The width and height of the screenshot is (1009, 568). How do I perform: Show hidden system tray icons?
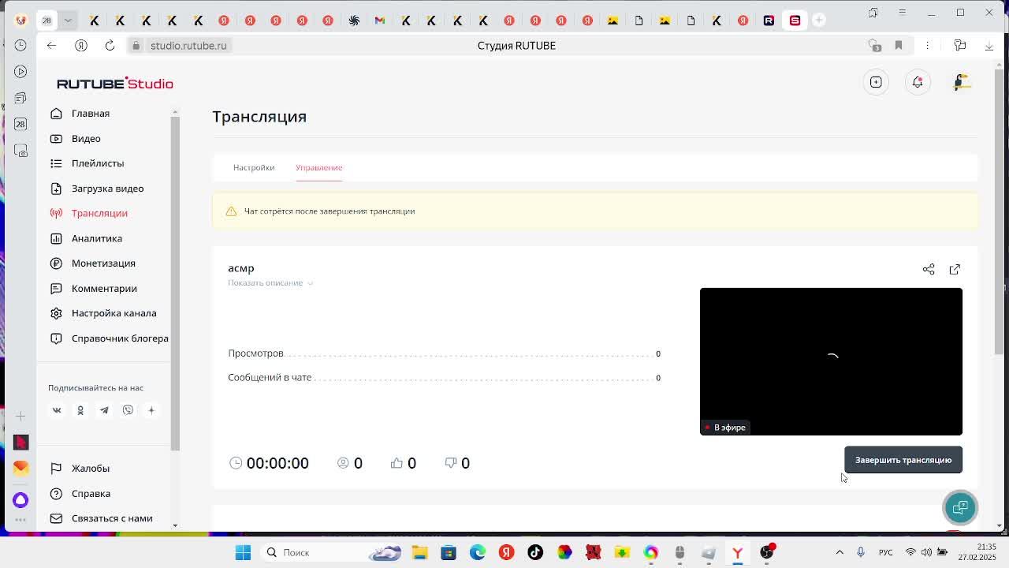[x=840, y=552]
